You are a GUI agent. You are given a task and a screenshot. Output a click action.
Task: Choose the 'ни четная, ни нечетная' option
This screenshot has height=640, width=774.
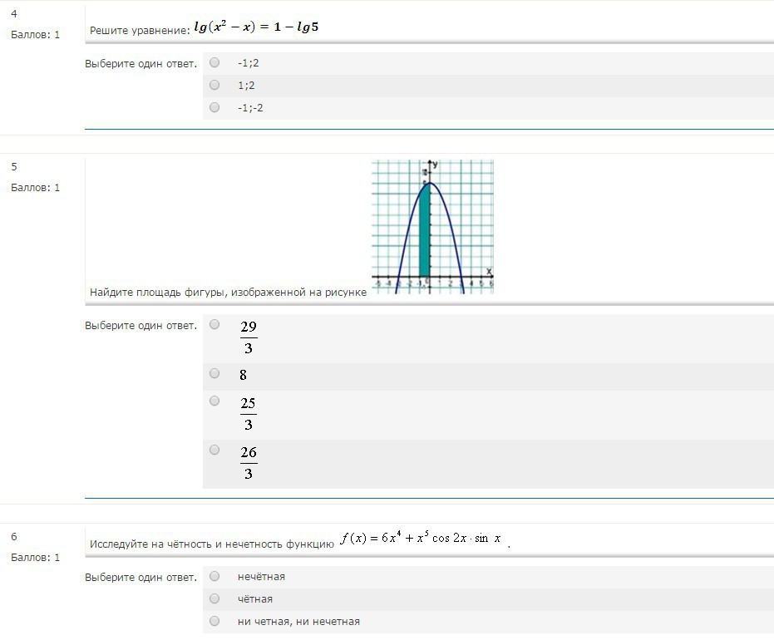click(x=215, y=621)
